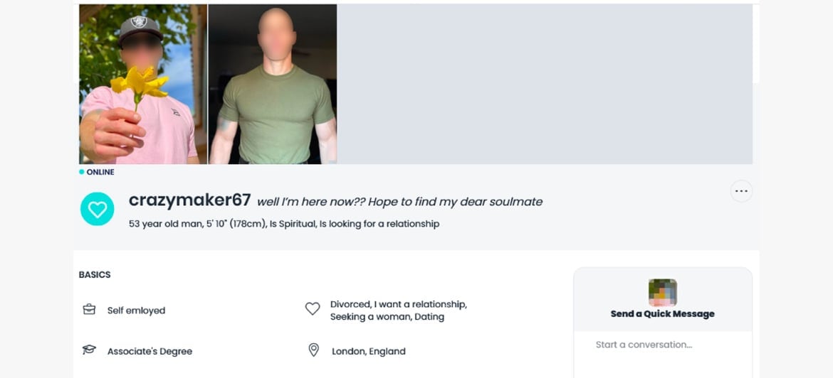Click the empty gray photo area
Image resolution: width=833 pixels, height=378 pixels.
tap(544, 84)
